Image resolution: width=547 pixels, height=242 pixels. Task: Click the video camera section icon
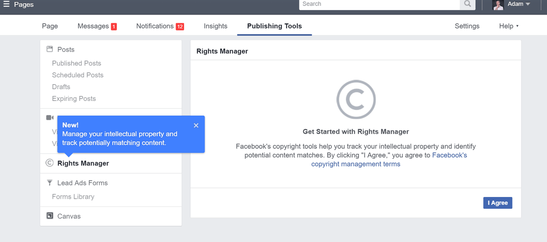tap(50, 117)
